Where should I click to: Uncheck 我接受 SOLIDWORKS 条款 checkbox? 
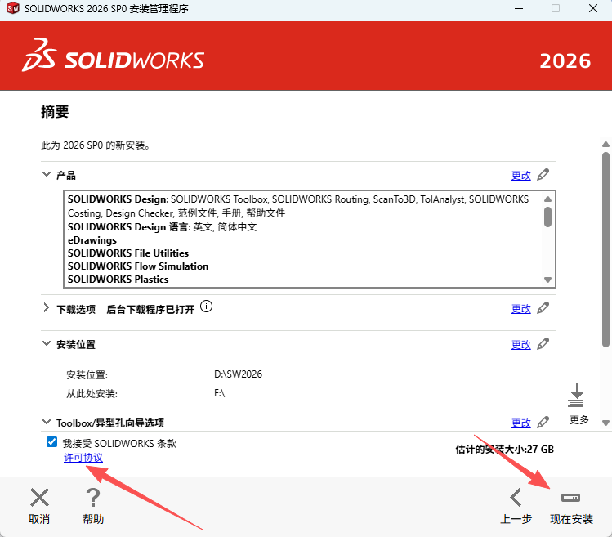point(51,441)
